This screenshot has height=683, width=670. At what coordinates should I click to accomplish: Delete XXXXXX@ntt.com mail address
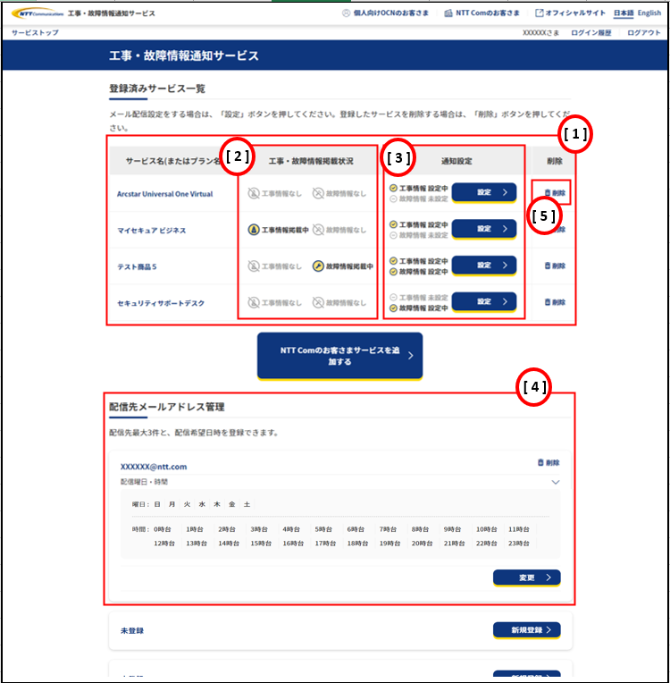549,462
